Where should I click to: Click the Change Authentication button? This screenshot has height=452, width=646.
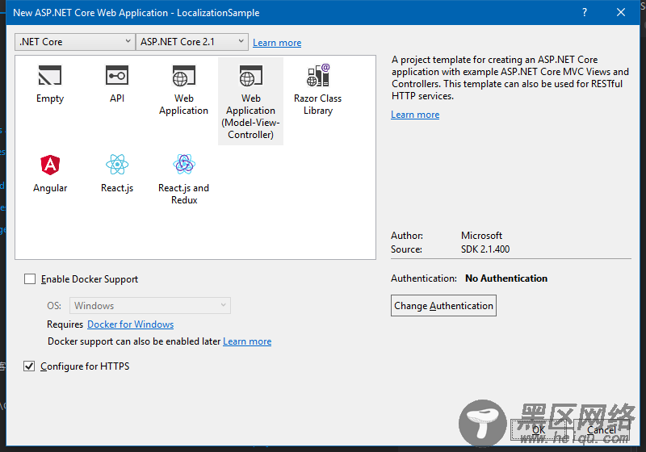[443, 305]
